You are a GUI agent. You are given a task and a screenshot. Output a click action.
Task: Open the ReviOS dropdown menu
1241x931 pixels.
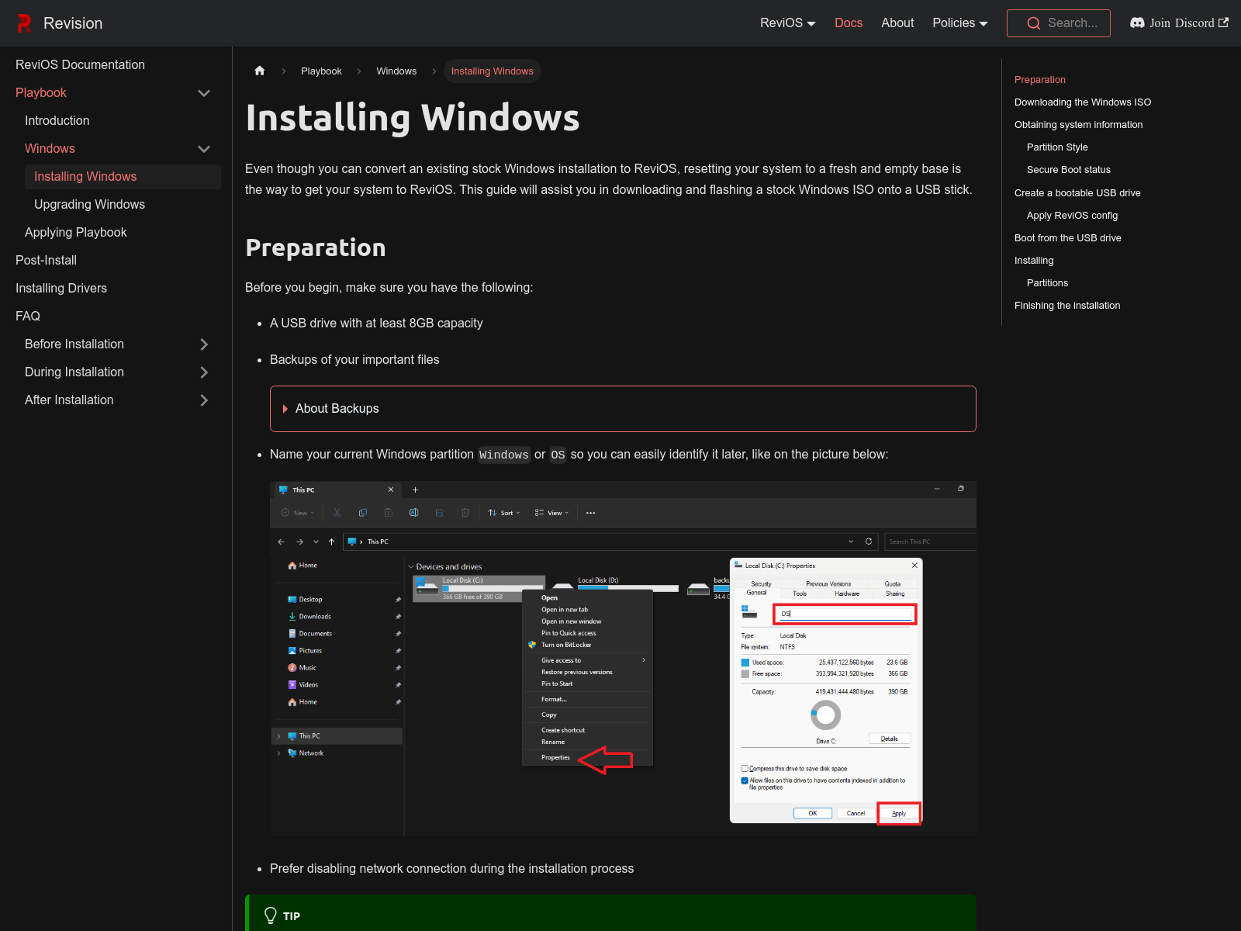[787, 23]
